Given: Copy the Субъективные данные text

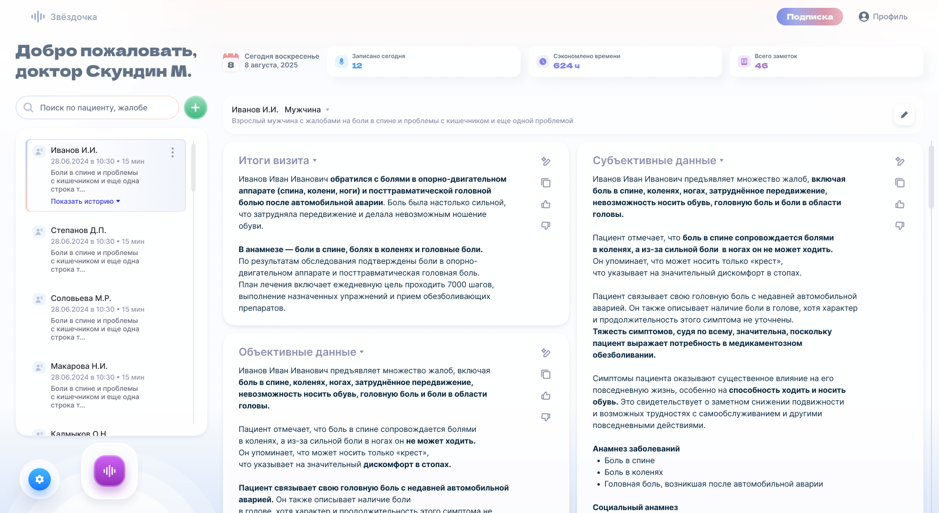Looking at the screenshot, I should coord(900,183).
